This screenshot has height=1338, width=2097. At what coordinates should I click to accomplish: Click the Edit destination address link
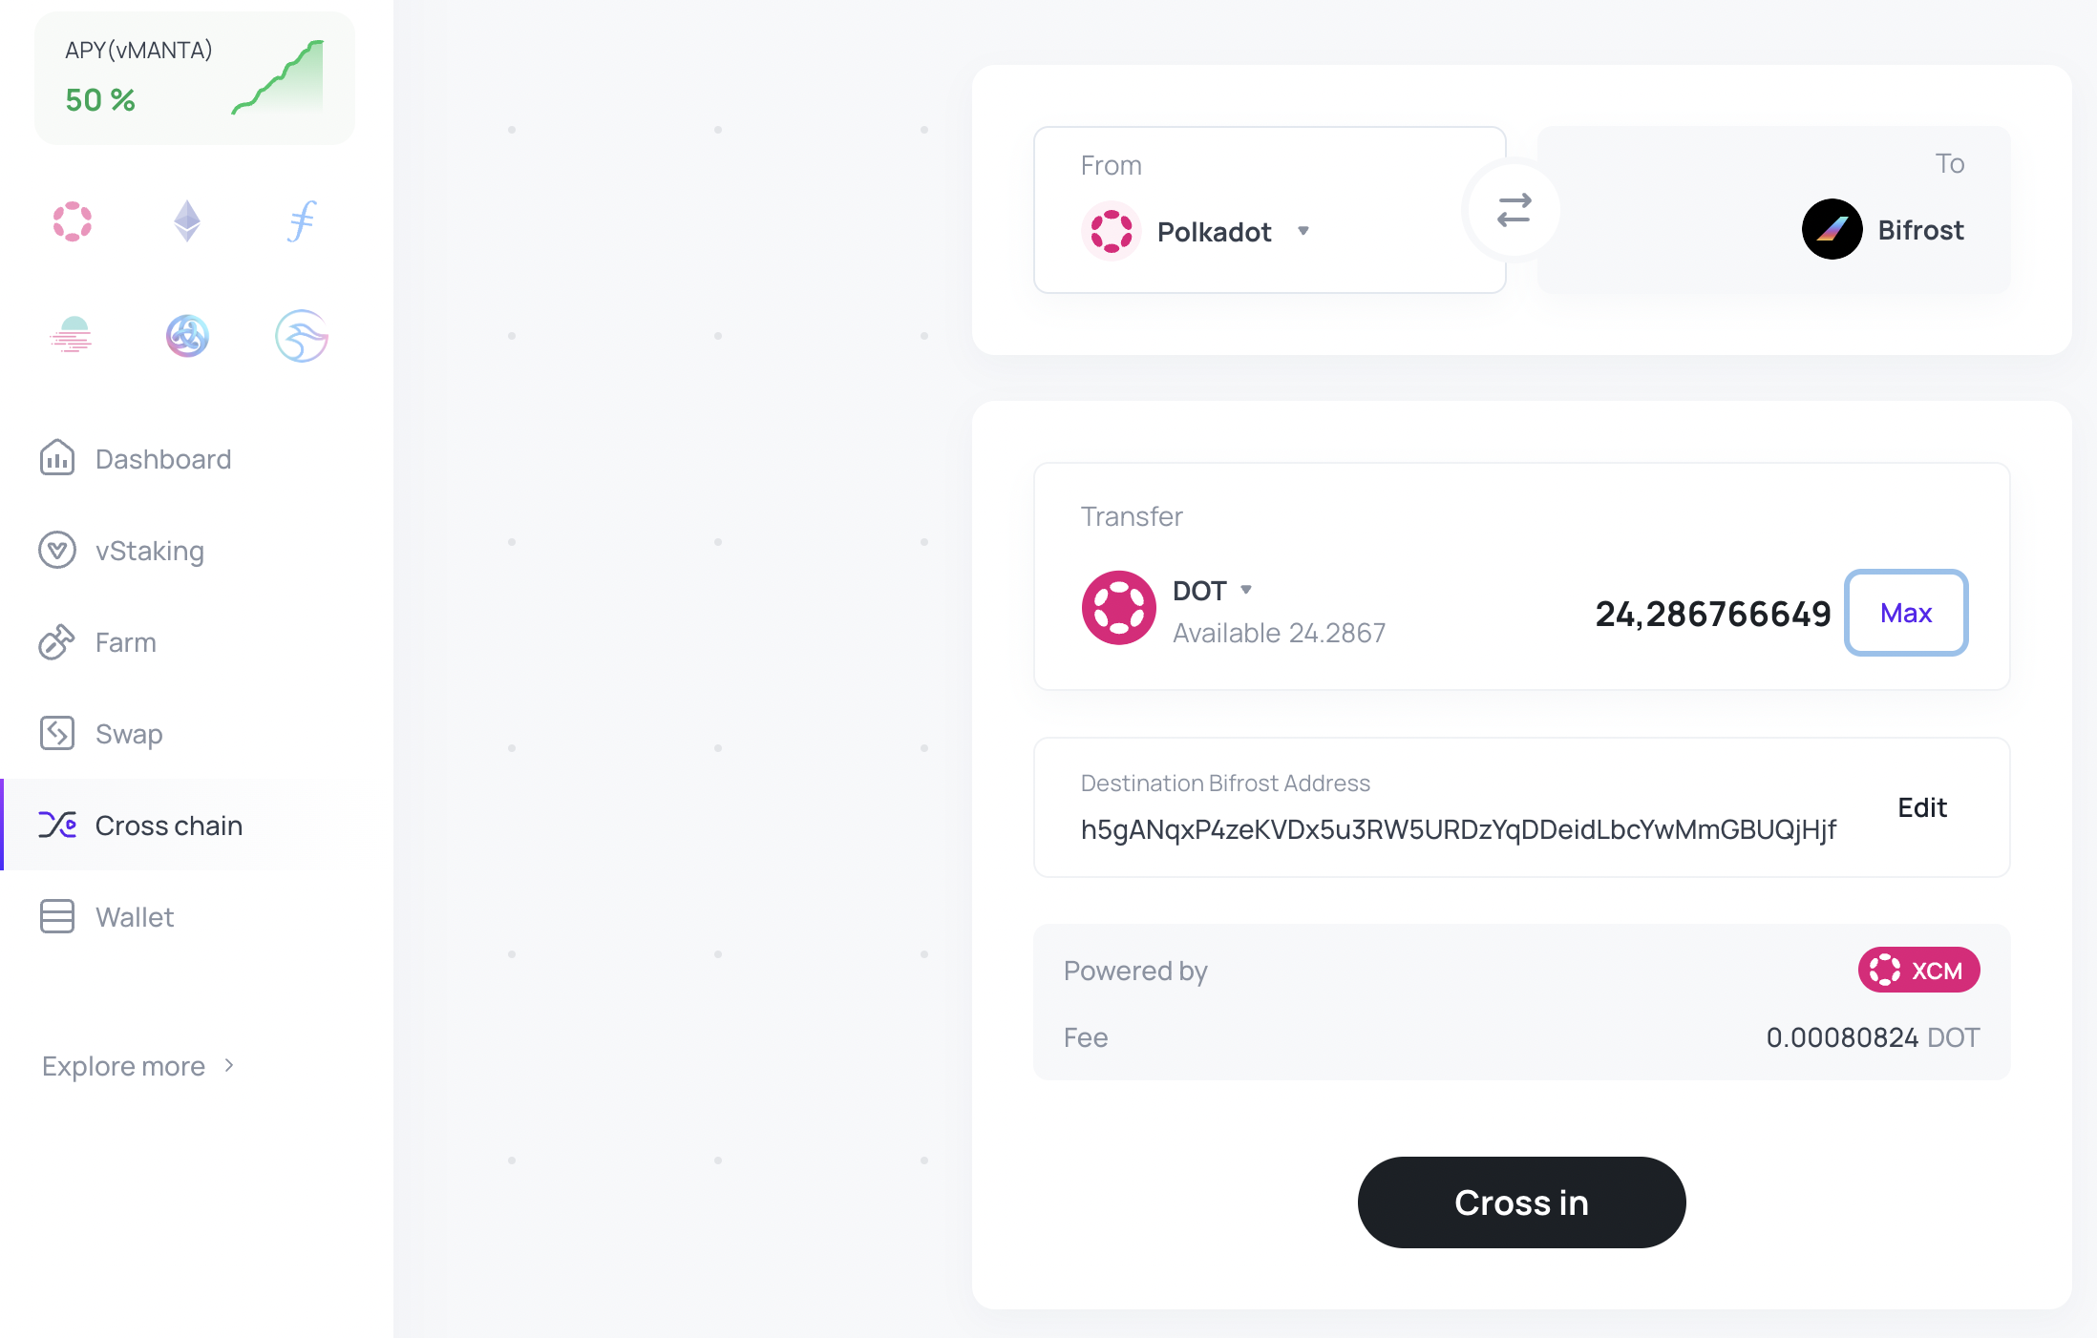1921,806
